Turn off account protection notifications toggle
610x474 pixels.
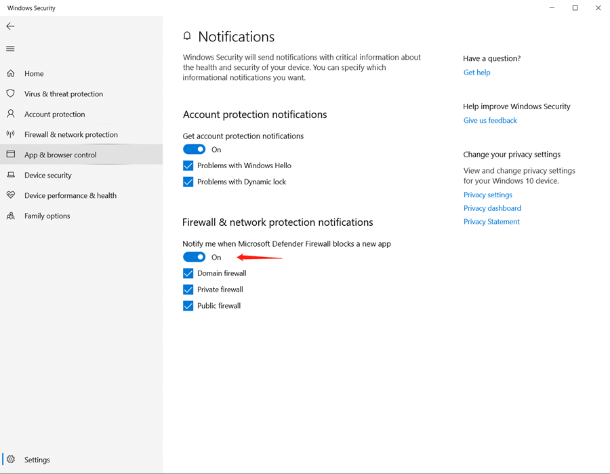point(194,149)
